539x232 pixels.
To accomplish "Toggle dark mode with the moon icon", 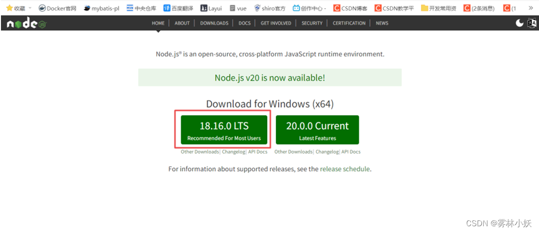I will (519, 23).
